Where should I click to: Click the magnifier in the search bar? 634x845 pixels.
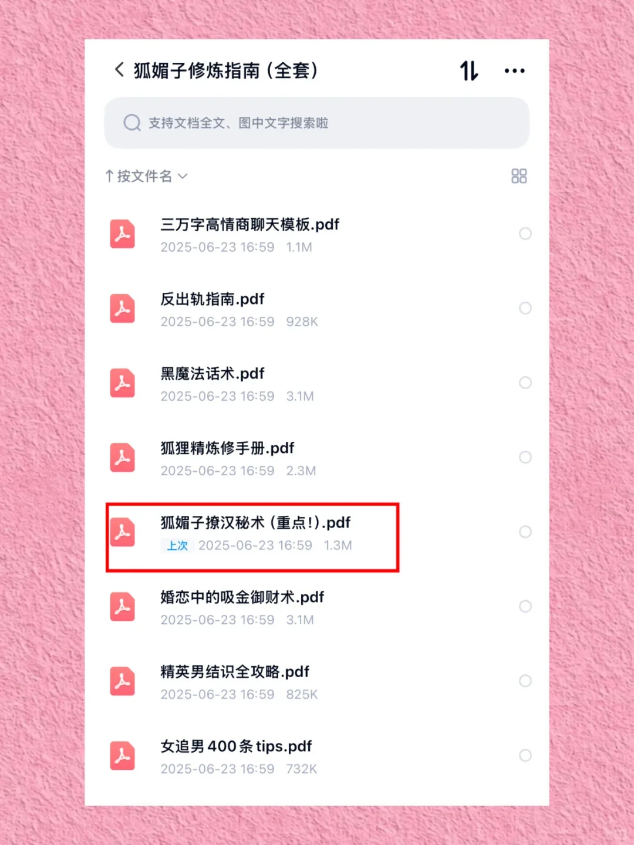132,123
